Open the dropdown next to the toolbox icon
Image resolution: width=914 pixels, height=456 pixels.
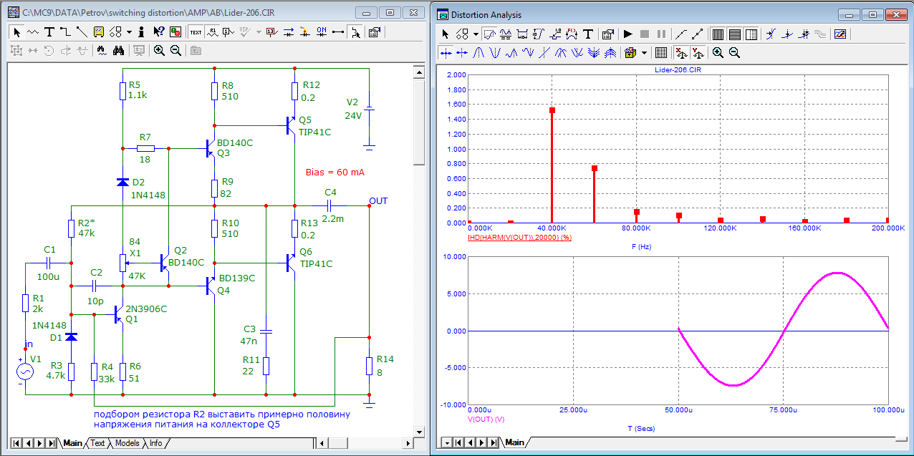pos(644,52)
